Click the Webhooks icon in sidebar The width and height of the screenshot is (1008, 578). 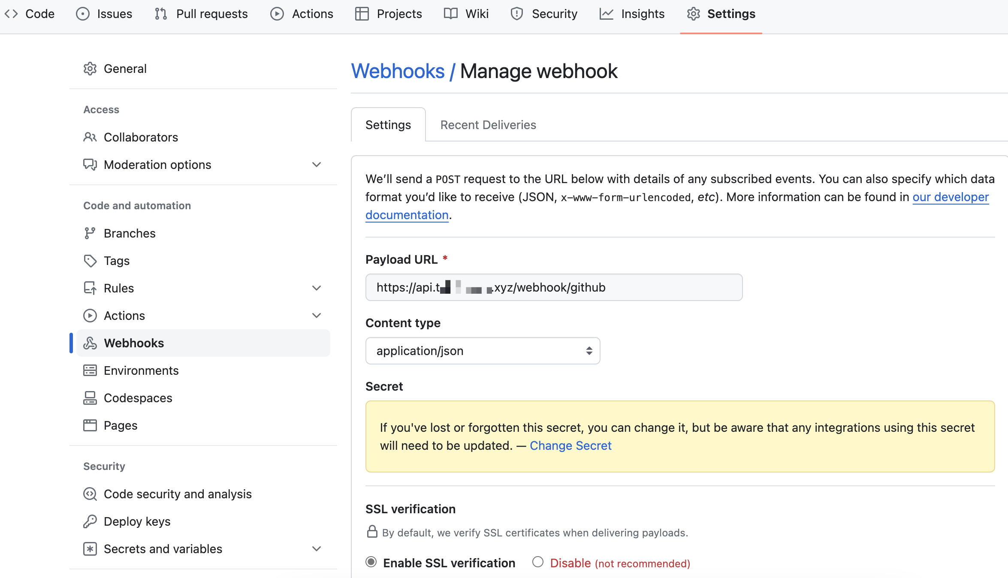(x=90, y=343)
